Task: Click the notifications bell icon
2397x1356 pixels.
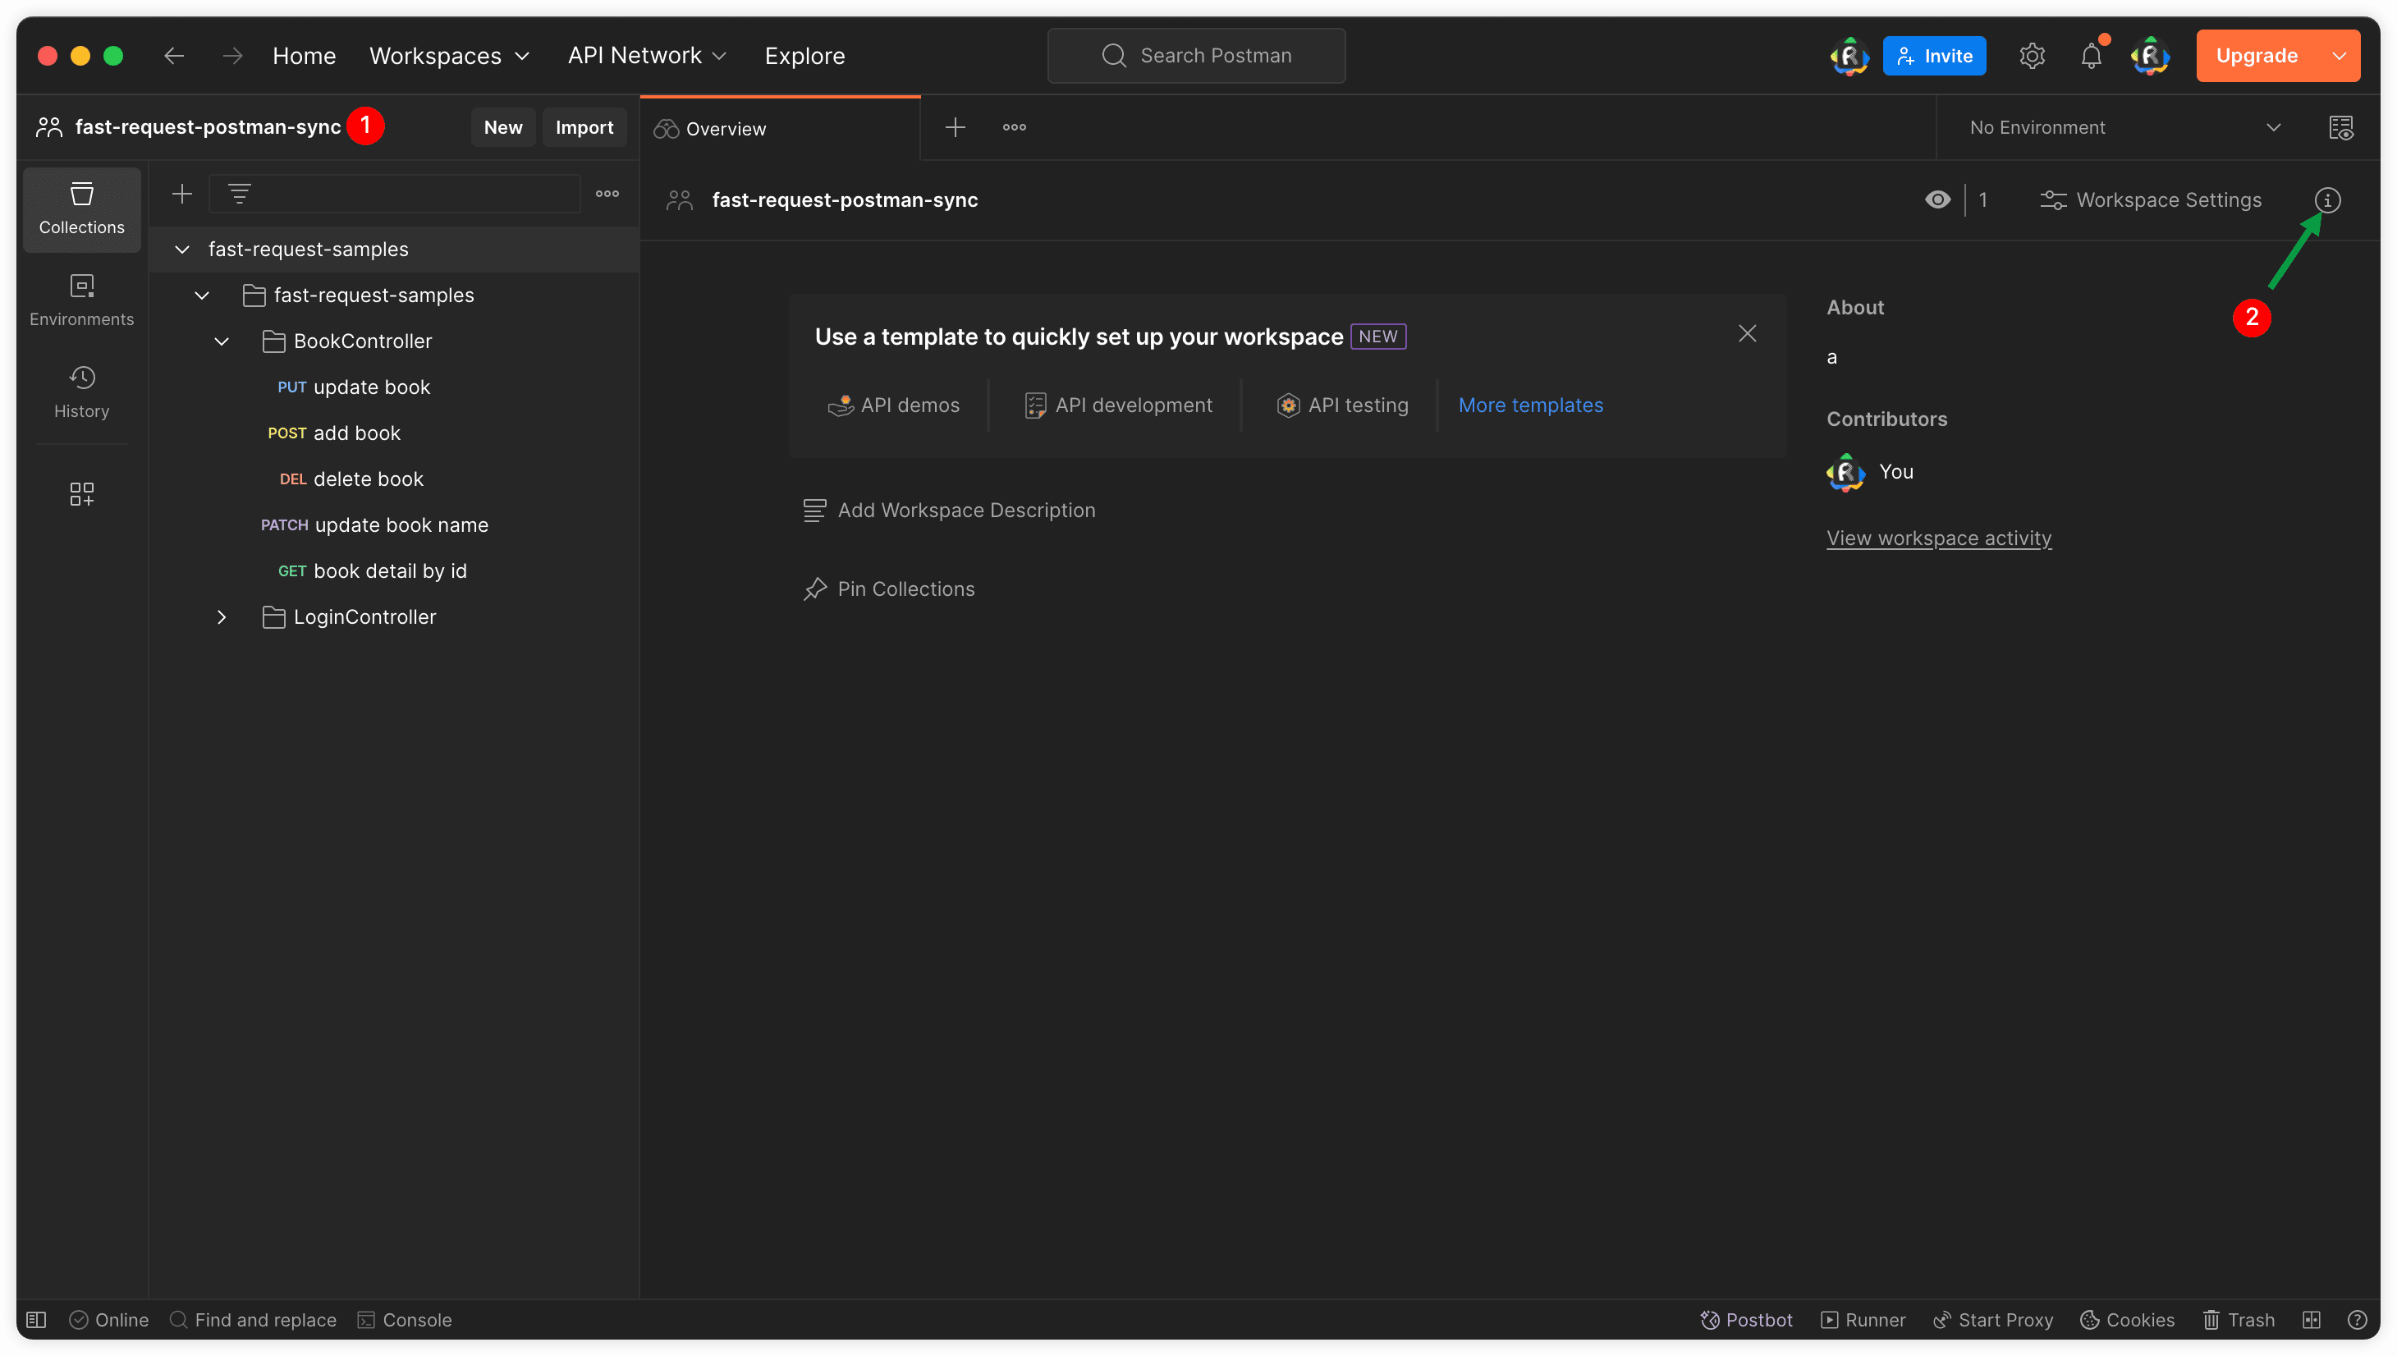Action: click(x=2091, y=56)
